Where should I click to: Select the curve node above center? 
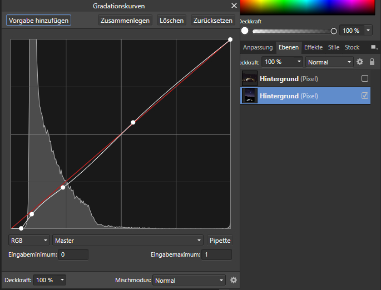pos(133,122)
